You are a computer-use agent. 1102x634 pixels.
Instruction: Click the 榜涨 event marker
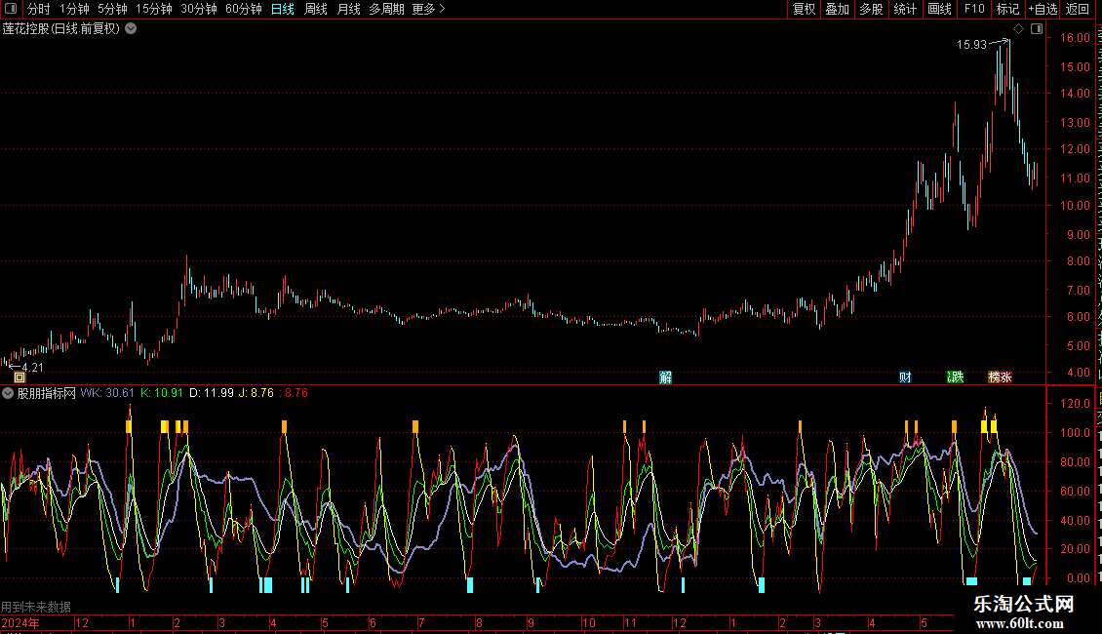point(1001,377)
